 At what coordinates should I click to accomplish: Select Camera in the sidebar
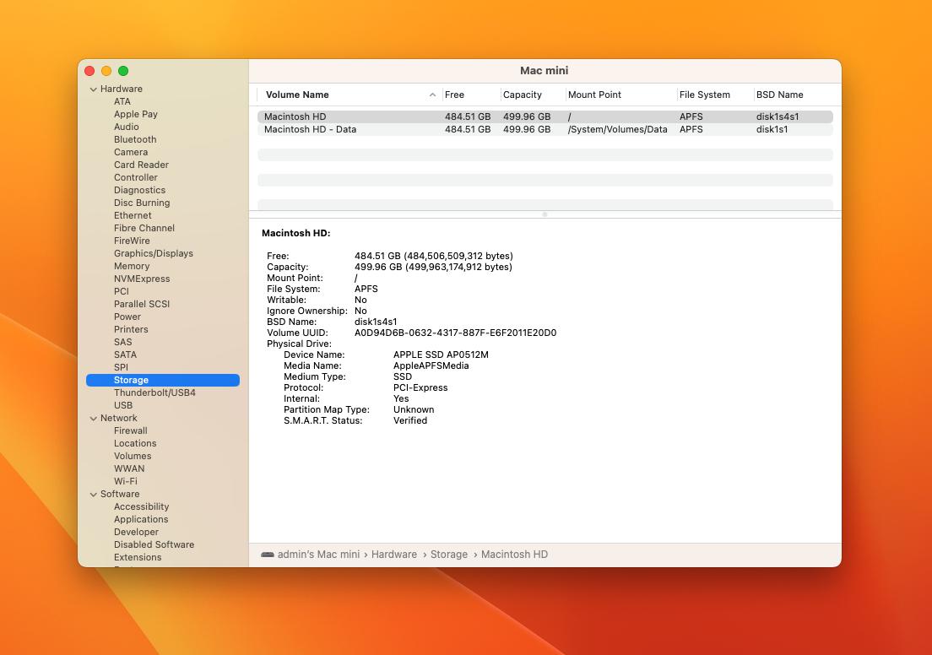pyautogui.click(x=131, y=152)
